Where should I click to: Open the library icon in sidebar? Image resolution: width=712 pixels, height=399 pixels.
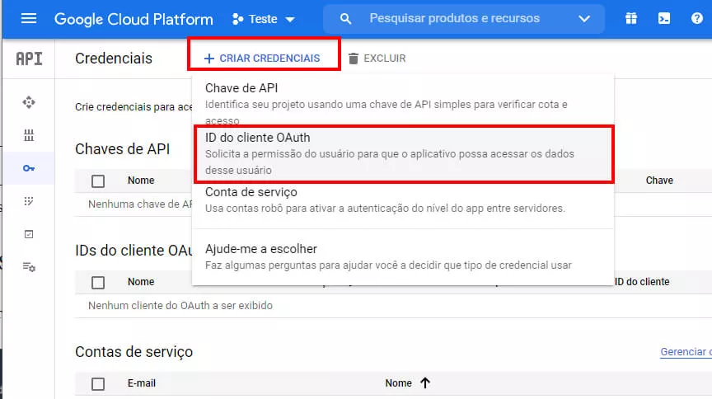point(29,135)
